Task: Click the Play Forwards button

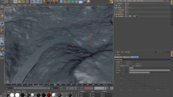Action: pos(71,88)
